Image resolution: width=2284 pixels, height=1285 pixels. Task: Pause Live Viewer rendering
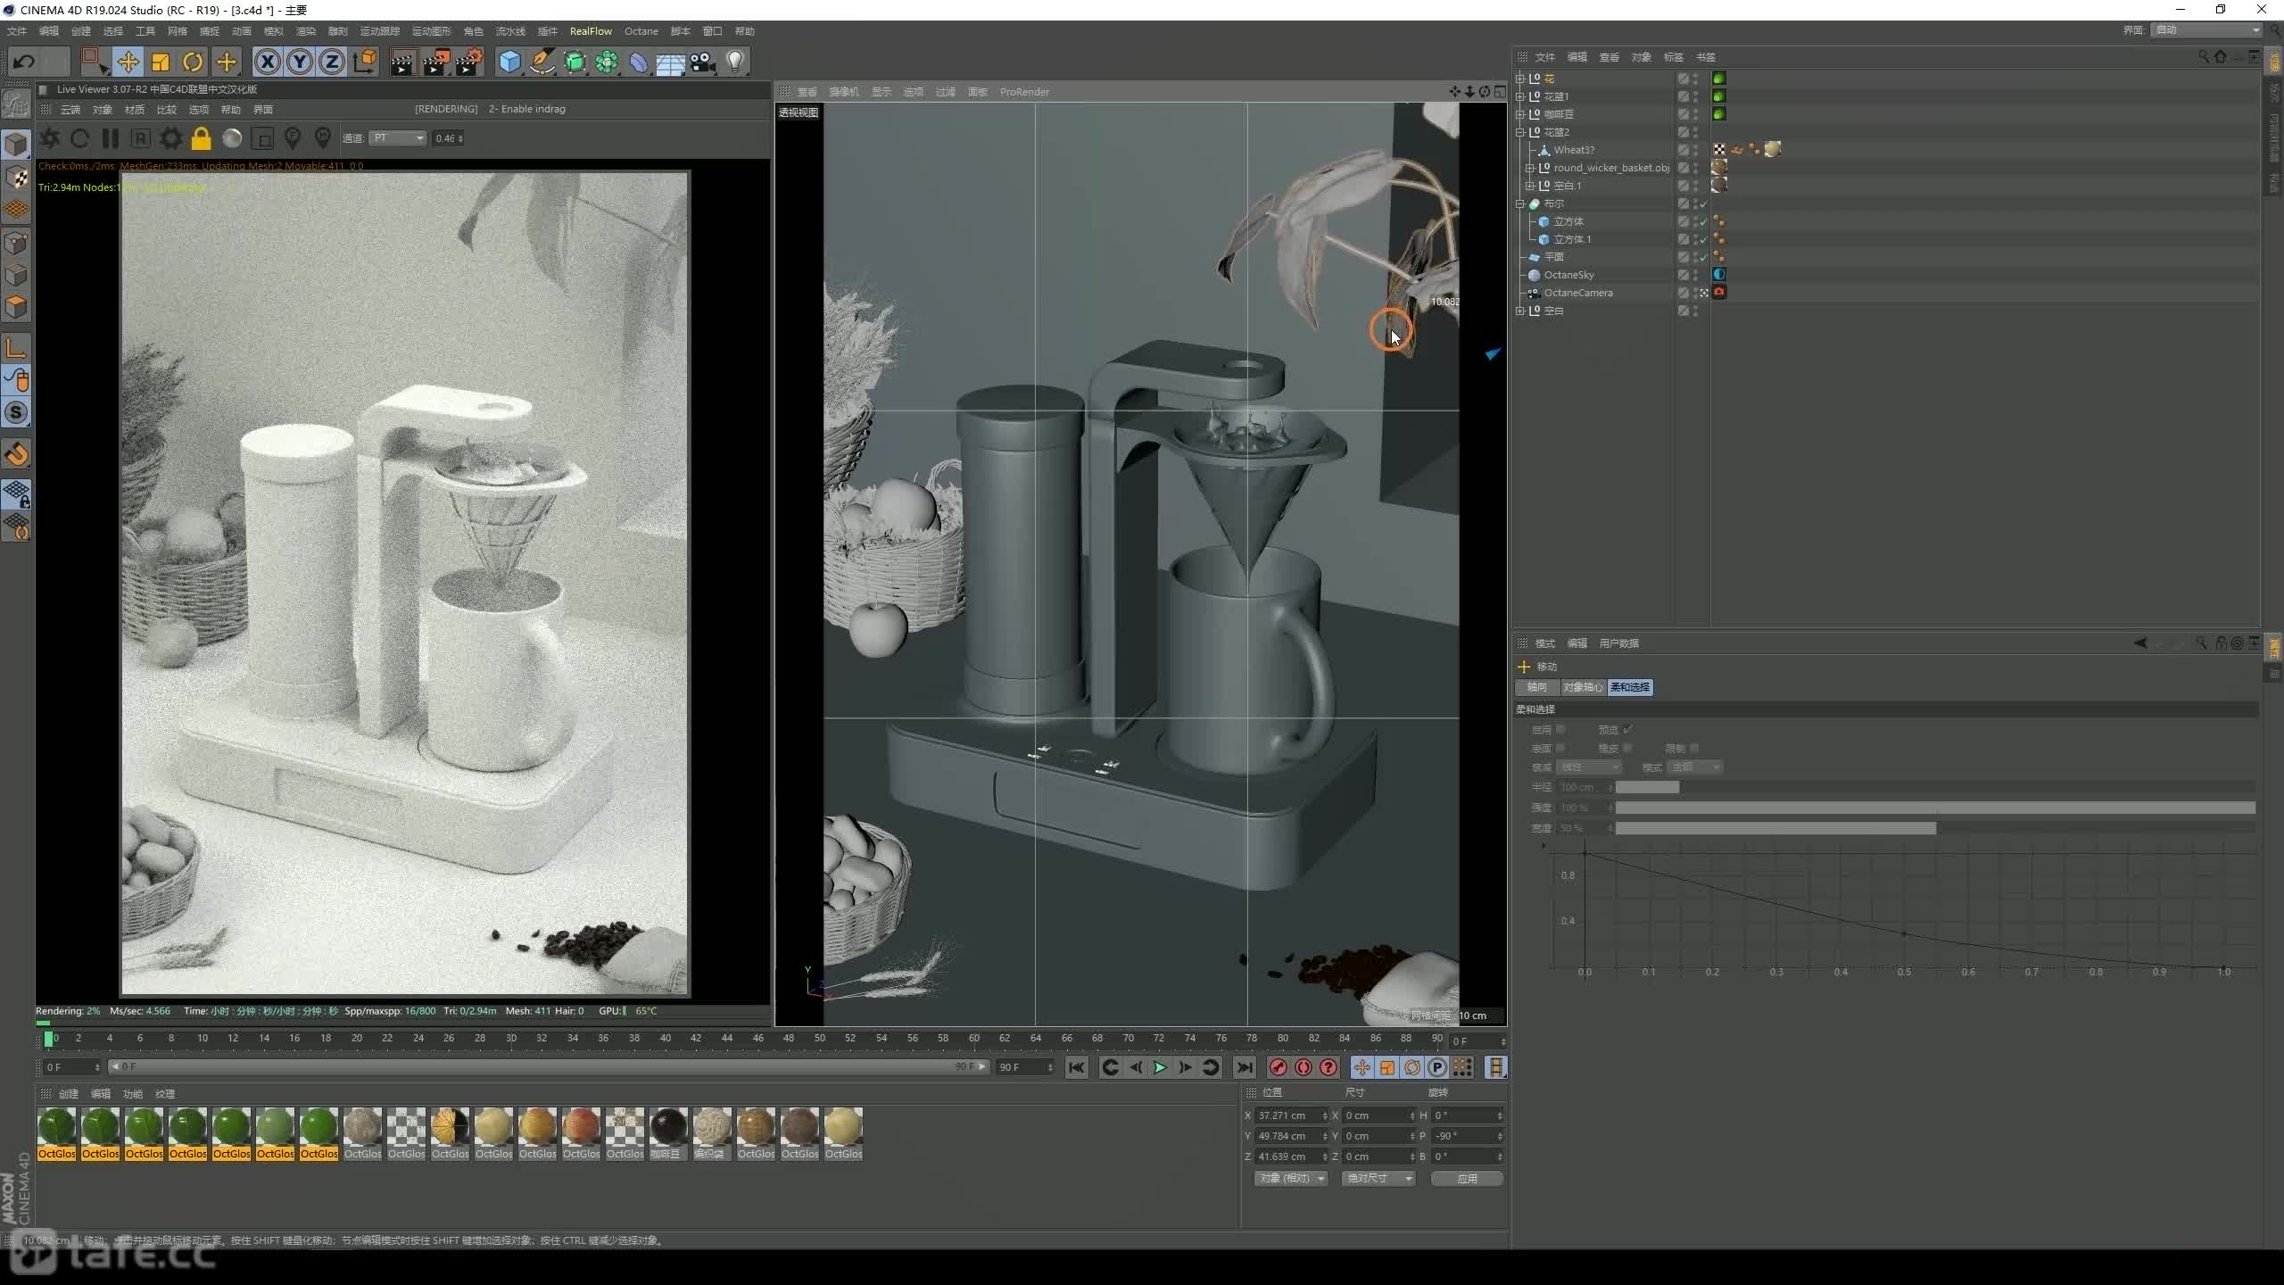111,138
